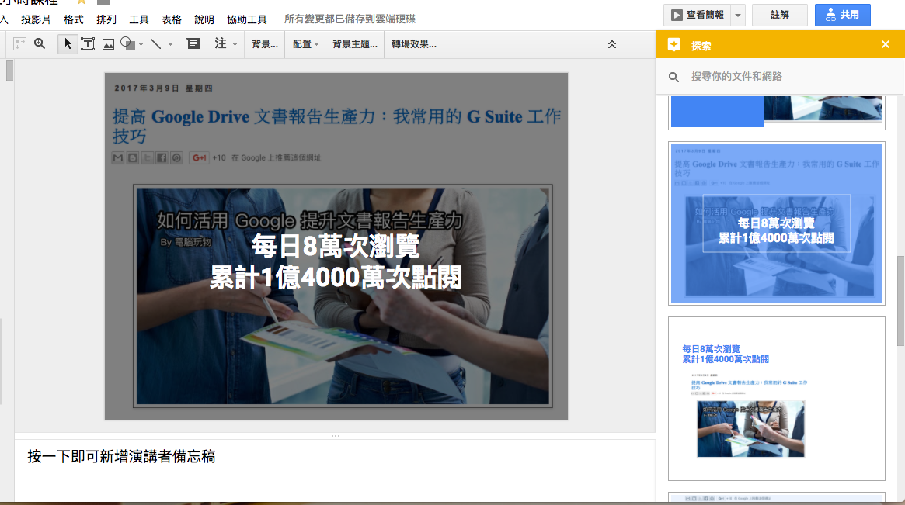Click the save status 所有變更都已儲存到雲端硬碟
The height and width of the screenshot is (505, 905).
pos(350,19)
